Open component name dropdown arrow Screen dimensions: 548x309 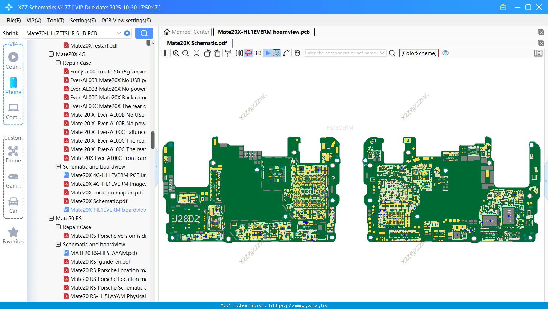point(382,53)
